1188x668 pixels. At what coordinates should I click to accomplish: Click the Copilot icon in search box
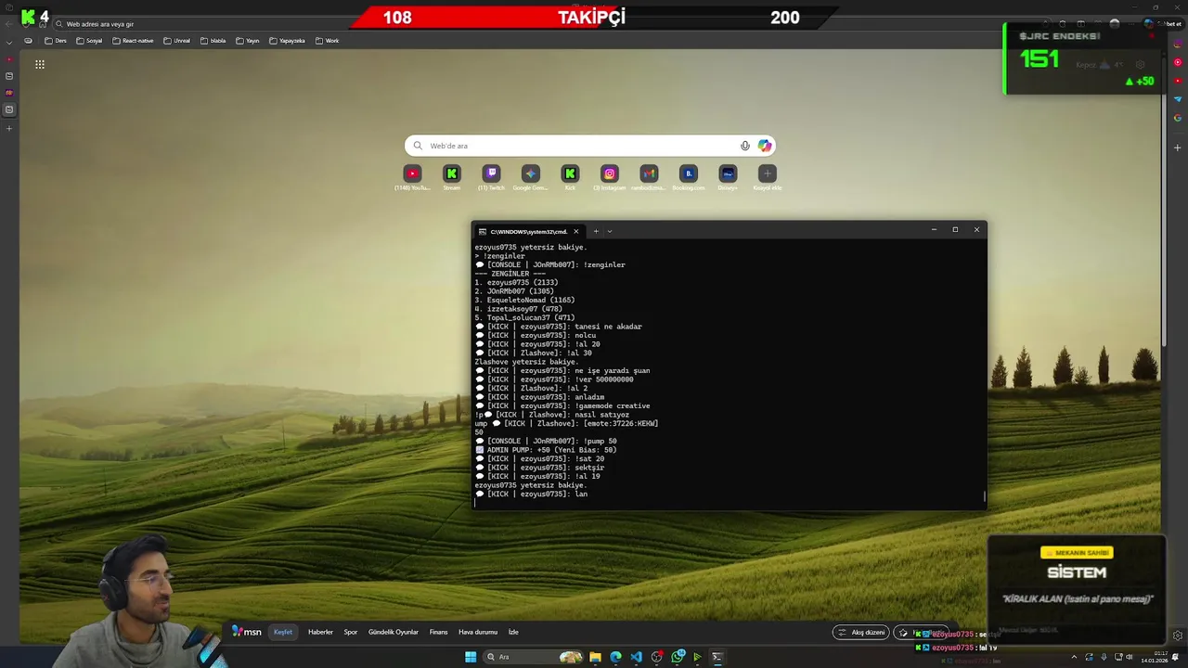(764, 146)
